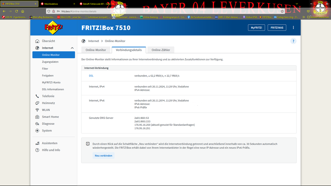Click the Neu verbinden button

(x=103, y=156)
